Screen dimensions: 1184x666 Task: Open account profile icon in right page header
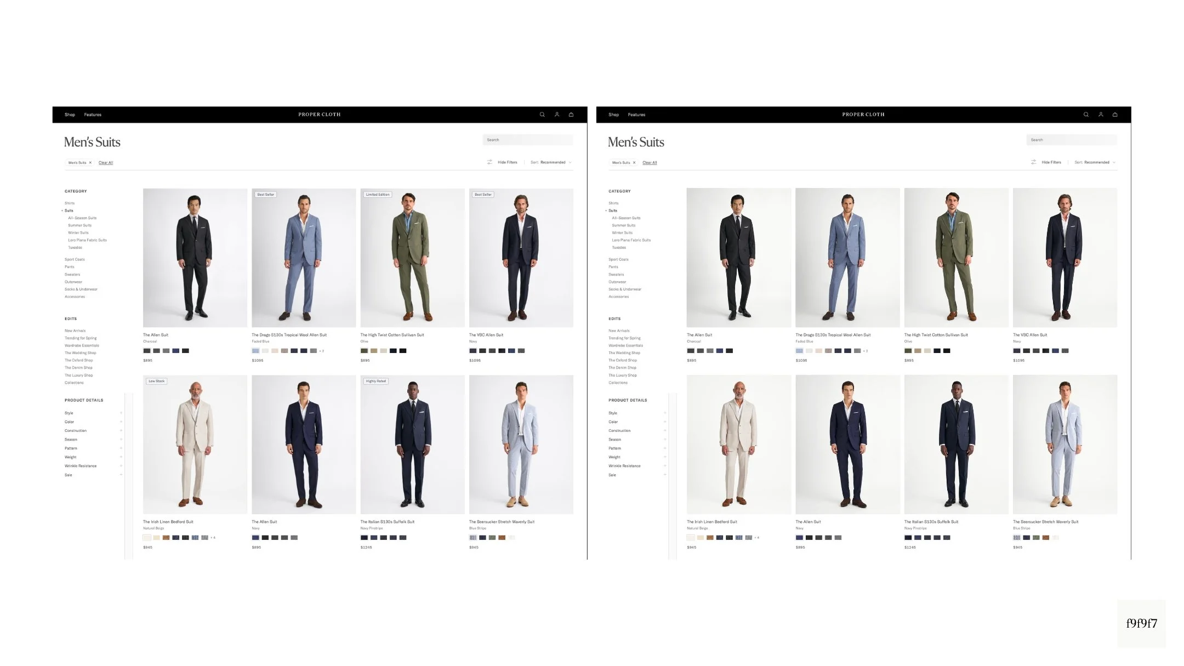pyautogui.click(x=1100, y=115)
